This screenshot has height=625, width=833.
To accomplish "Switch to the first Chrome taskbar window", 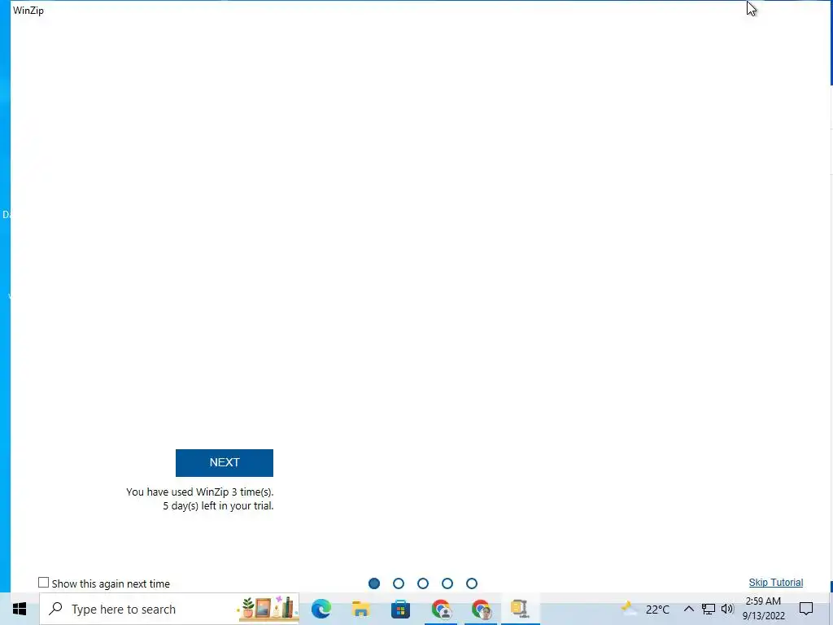I will pos(441,609).
